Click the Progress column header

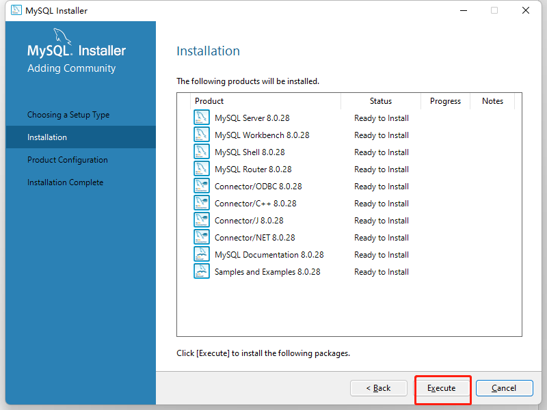(x=445, y=101)
